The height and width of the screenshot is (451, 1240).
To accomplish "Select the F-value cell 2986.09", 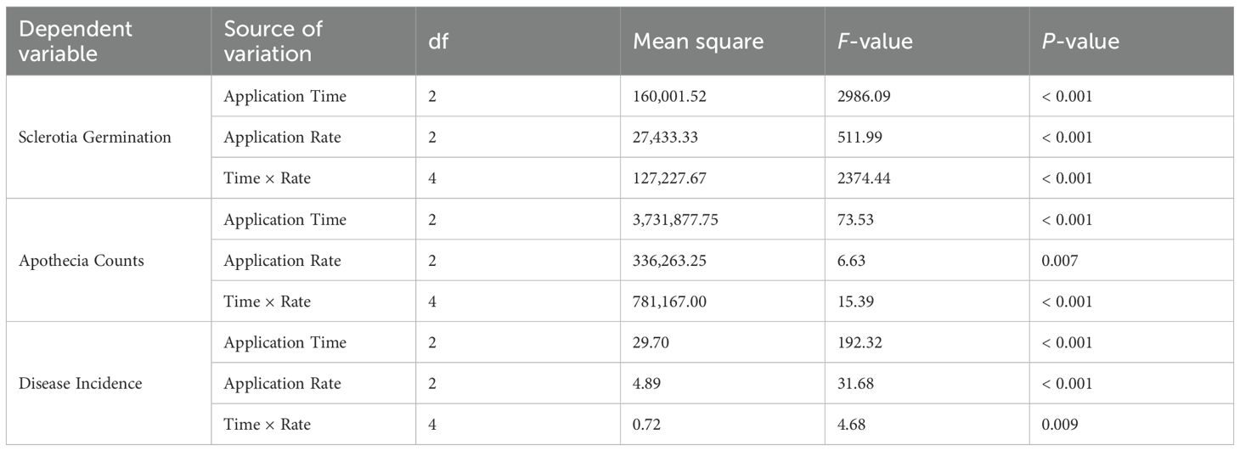I will click(x=865, y=97).
